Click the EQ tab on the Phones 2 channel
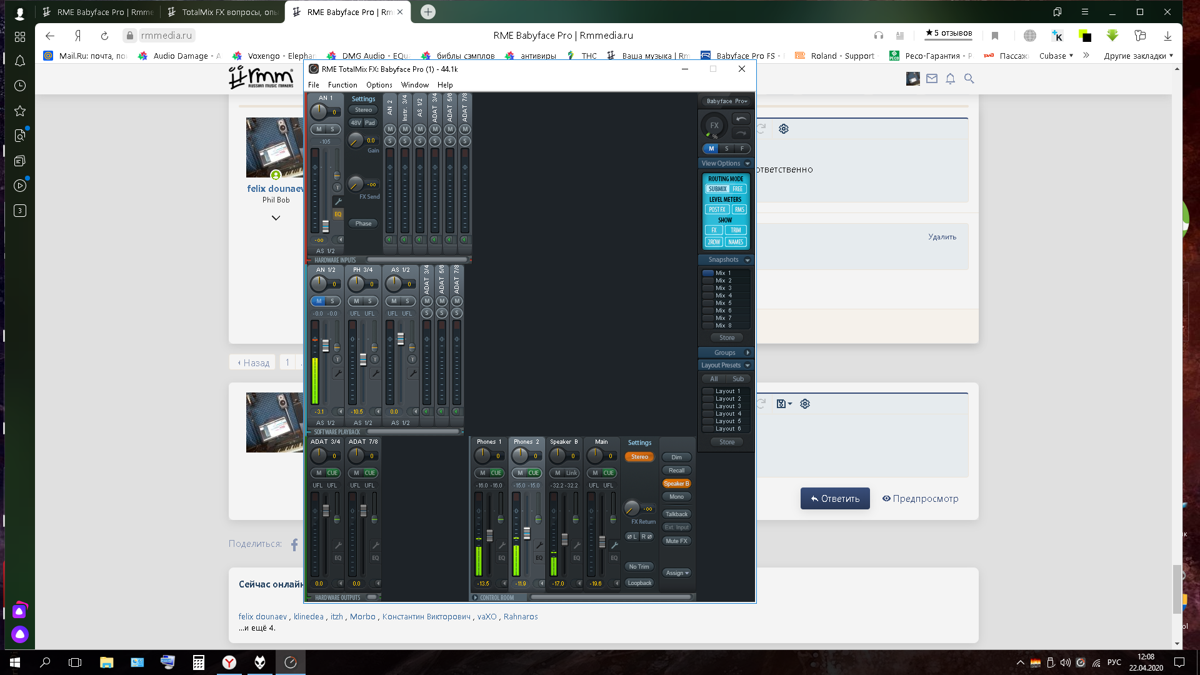 (539, 558)
